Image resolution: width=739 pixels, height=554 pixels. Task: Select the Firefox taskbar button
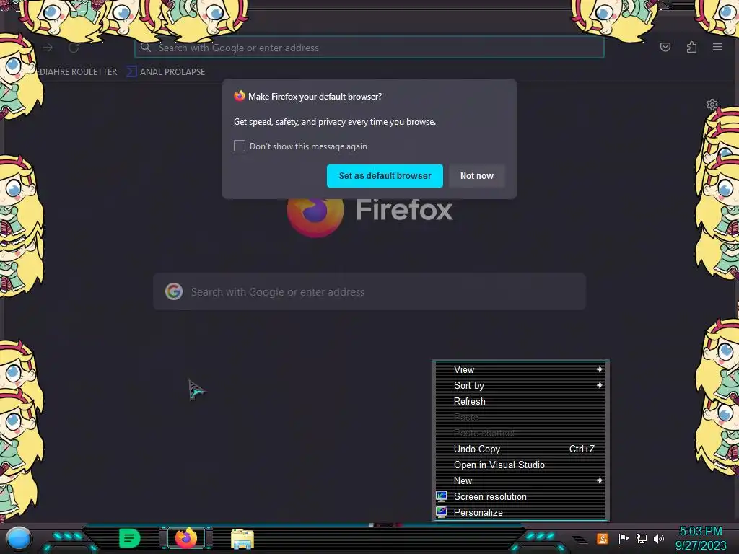185,538
